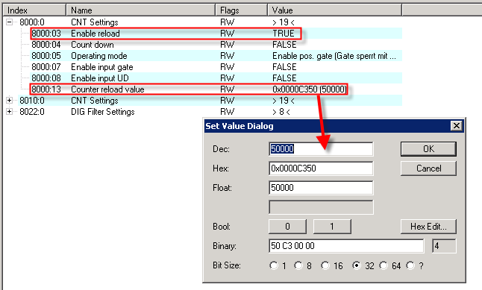Click the FALSE value of Enable input UD
482x290 pixels.
(x=284, y=78)
